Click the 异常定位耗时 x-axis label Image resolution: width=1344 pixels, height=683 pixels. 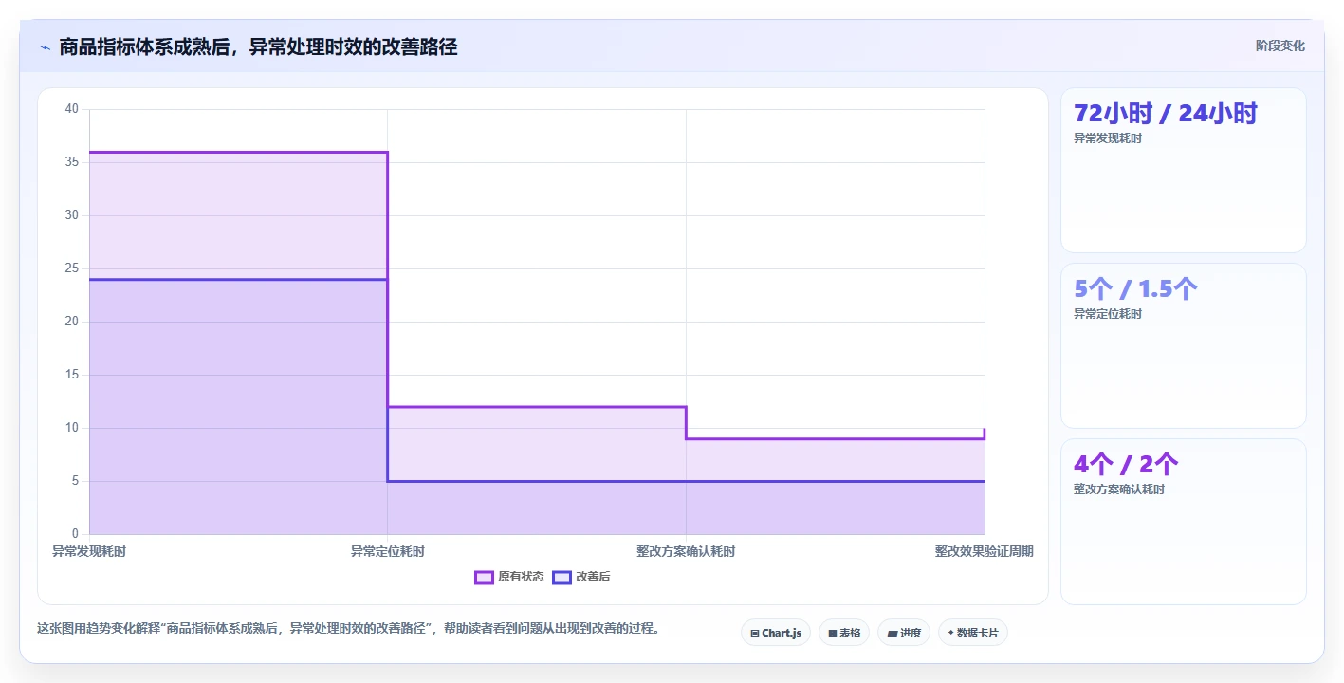click(x=387, y=551)
